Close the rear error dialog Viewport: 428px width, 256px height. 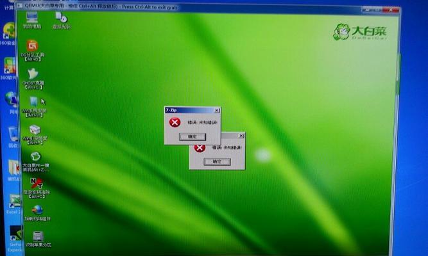click(x=241, y=136)
